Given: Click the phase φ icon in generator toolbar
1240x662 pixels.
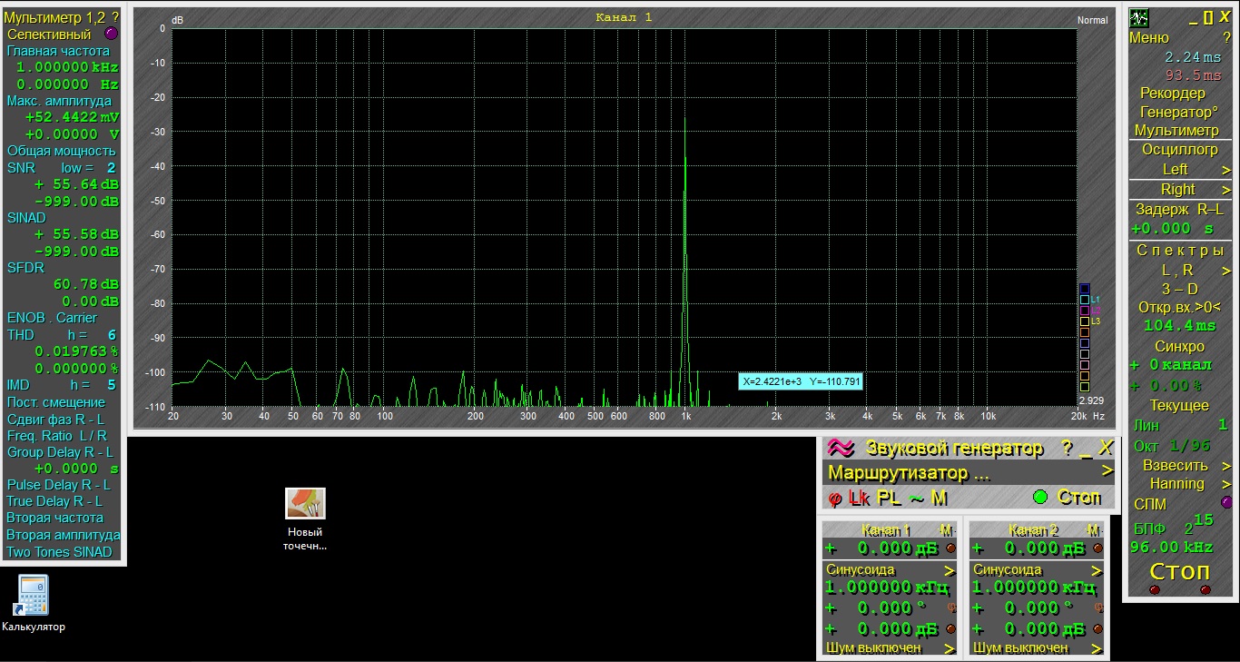Looking at the screenshot, I should pyautogui.click(x=835, y=499).
